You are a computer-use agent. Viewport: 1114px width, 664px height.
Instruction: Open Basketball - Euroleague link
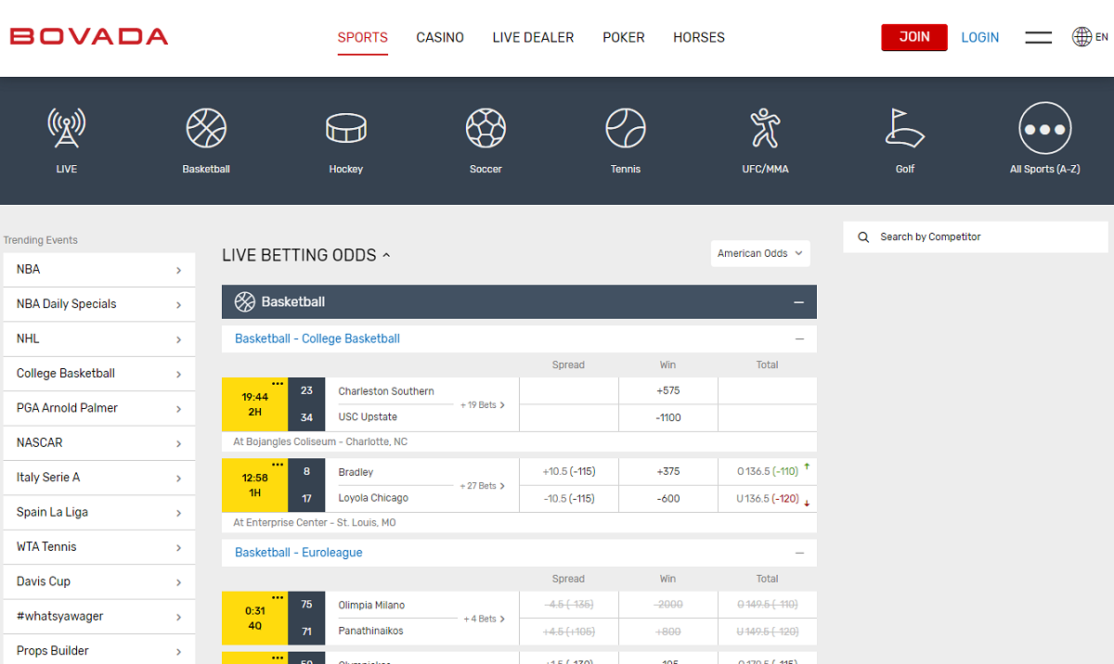(299, 553)
